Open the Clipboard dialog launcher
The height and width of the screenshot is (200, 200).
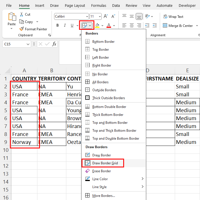(x=50, y=35)
